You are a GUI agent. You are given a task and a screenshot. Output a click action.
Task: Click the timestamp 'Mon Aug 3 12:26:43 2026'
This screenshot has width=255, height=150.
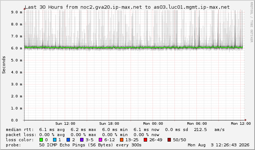click(x=218, y=145)
